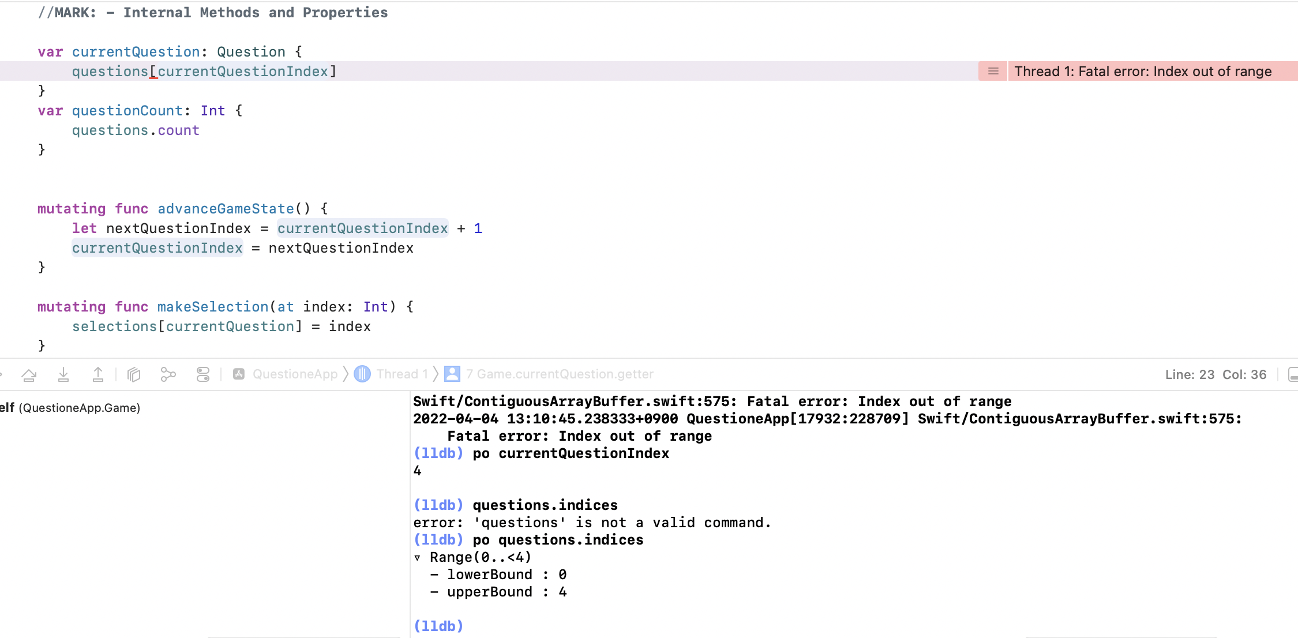Click the Step Over debug button

coord(29,375)
